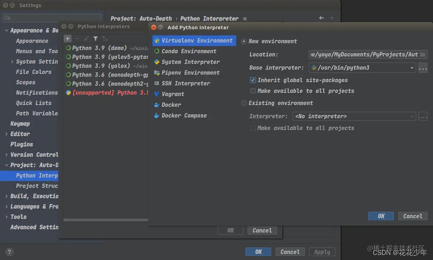Open the No interpreter dropdown
Viewport: 433px width, 260px height.
click(412, 116)
